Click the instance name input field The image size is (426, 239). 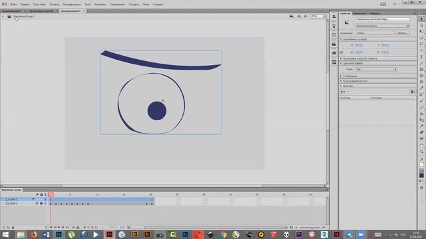pos(382,19)
